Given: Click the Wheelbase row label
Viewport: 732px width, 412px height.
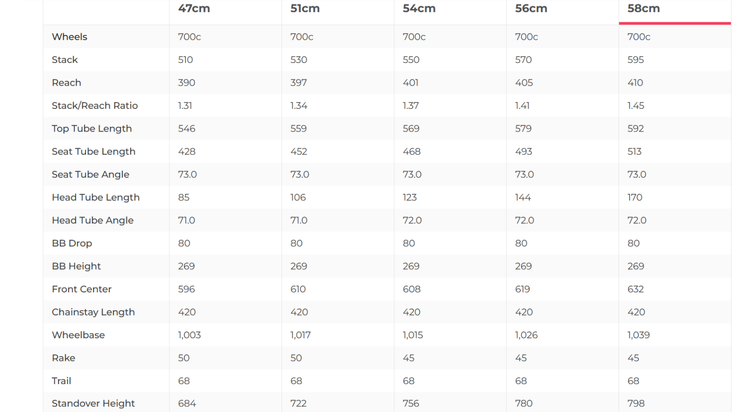Looking at the screenshot, I should pos(78,335).
